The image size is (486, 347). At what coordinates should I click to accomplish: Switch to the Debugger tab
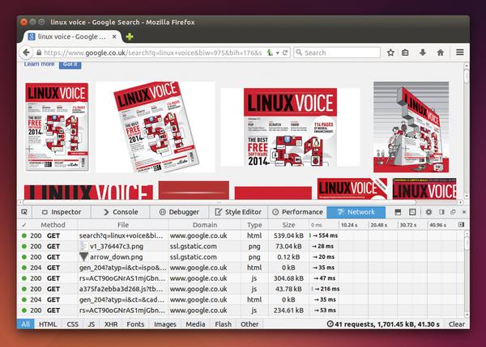pyautogui.click(x=179, y=212)
